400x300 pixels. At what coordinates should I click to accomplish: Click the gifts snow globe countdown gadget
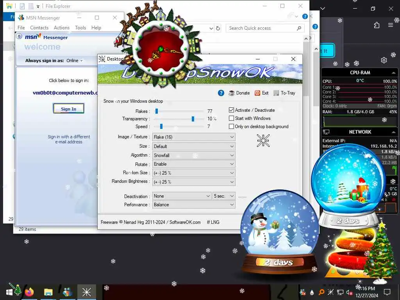pos(348,185)
